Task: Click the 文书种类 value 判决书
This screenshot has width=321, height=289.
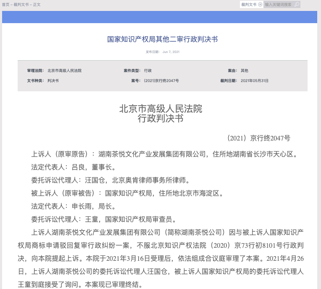Action: tap(53, 80)
